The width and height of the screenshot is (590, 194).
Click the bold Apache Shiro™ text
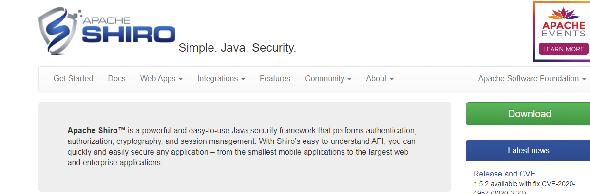(96, 131)
